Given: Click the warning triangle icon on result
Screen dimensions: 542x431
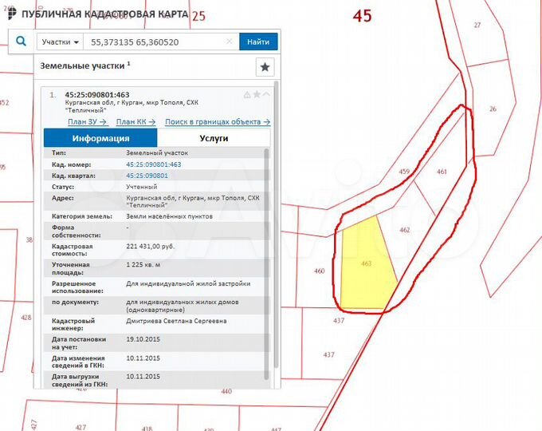Looking at the screenshot, I should pos(247,94).
